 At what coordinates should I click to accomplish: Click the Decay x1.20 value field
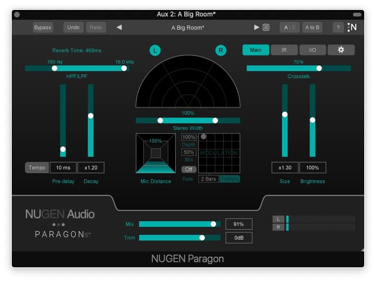click(91, 168)
